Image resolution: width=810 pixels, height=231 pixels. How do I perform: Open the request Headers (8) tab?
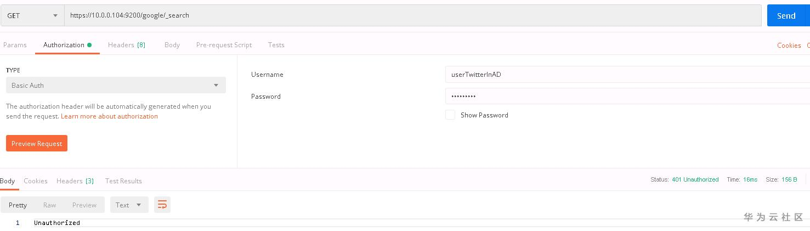126,45
